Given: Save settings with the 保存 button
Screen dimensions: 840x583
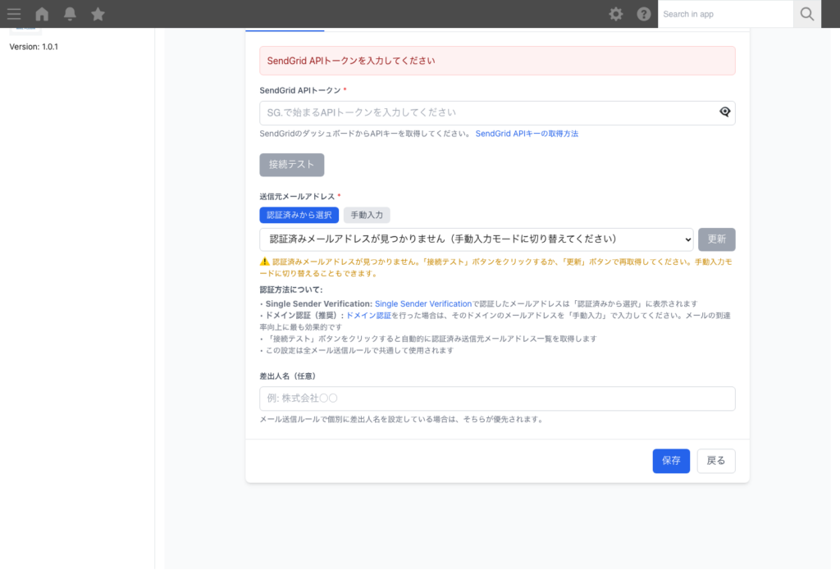Looking at the screenshot, I should point(671,461).
